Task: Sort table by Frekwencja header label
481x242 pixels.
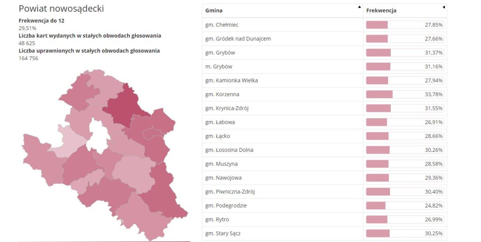Action: coord(381,10)
